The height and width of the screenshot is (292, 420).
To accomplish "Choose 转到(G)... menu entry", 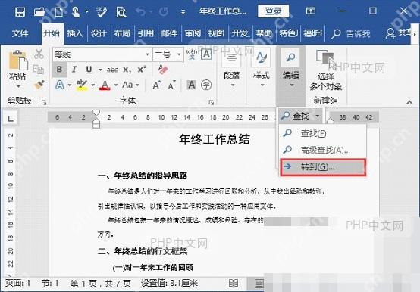I will pyautogui.click(x=323, y=167).
